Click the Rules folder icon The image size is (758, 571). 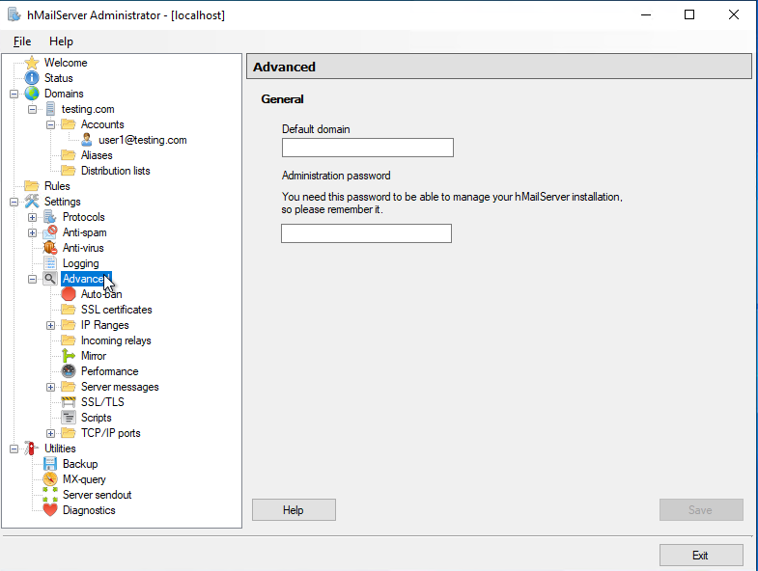[x=32, y=186]
